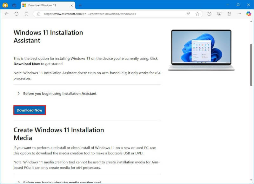Minimize the Edge window
Viewport: 254px width, 184px height.
(228, 5)
